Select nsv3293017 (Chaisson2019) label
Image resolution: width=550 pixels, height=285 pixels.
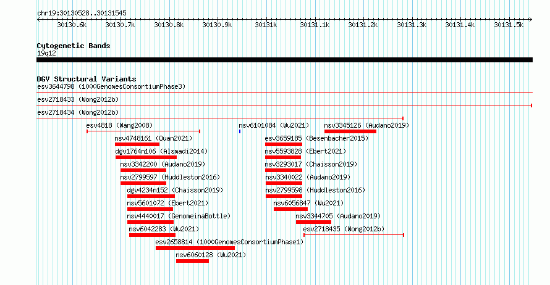311,164
